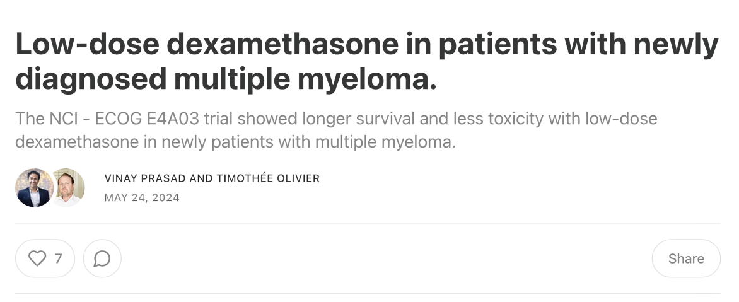The image size is (739, 302).
Task: Click the subtitle's second line about newly patients
Action: 236,142
